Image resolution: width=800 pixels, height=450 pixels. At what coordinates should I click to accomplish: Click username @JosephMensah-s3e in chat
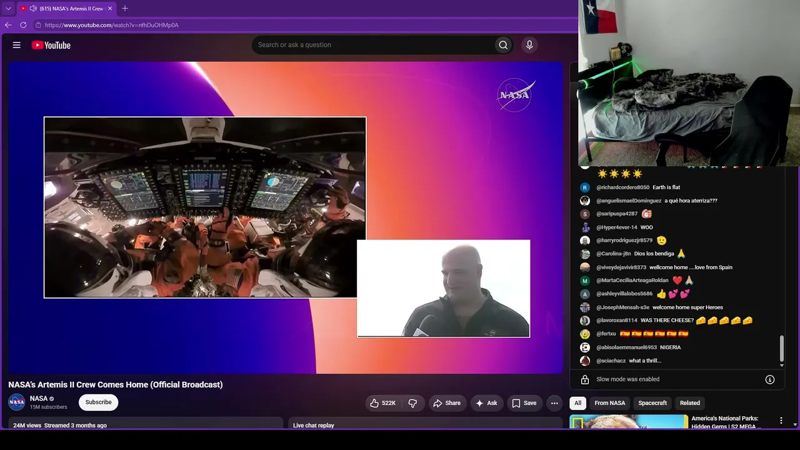(x=623, y=307)
